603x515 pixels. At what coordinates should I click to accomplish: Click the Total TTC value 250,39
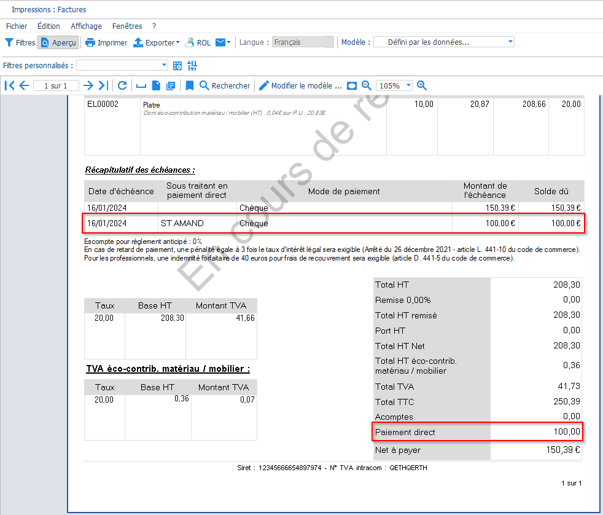[x=567, y=401]
